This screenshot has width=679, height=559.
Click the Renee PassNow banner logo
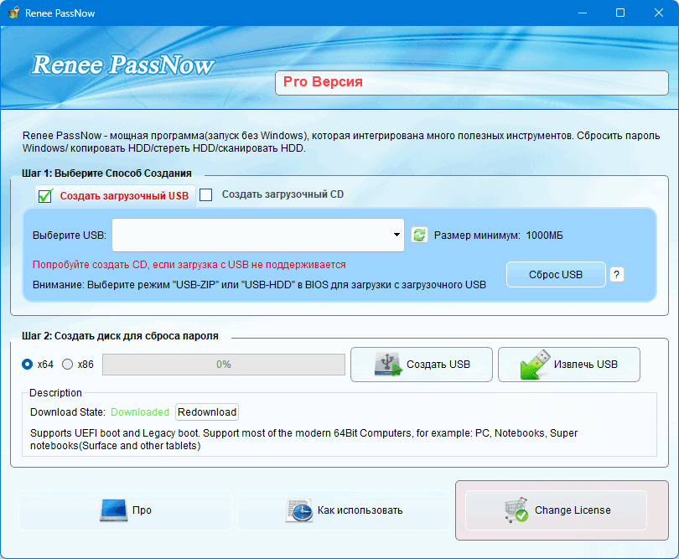pyautogui.click(x=122, y=65)
